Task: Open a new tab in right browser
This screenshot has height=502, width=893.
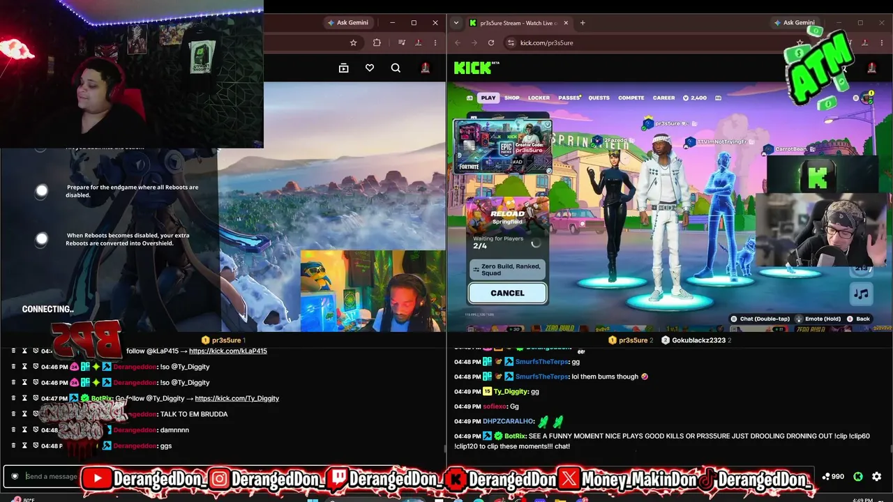Action: click(583, 23)
